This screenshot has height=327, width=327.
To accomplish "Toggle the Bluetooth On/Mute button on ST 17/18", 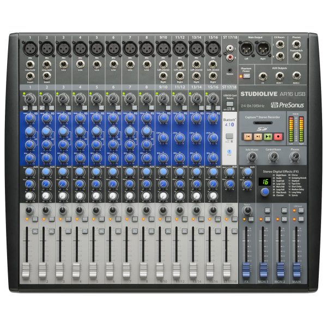I will tap(229, 136).
